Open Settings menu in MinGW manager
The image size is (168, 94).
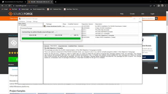point(35,21)
